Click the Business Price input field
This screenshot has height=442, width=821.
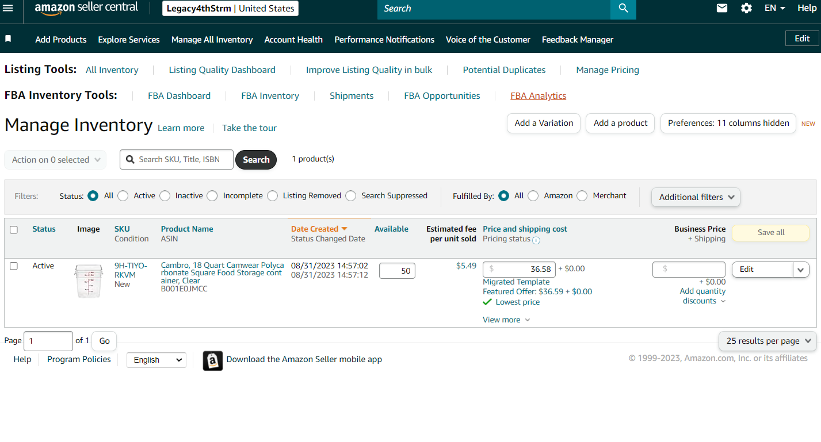point(689,269)
